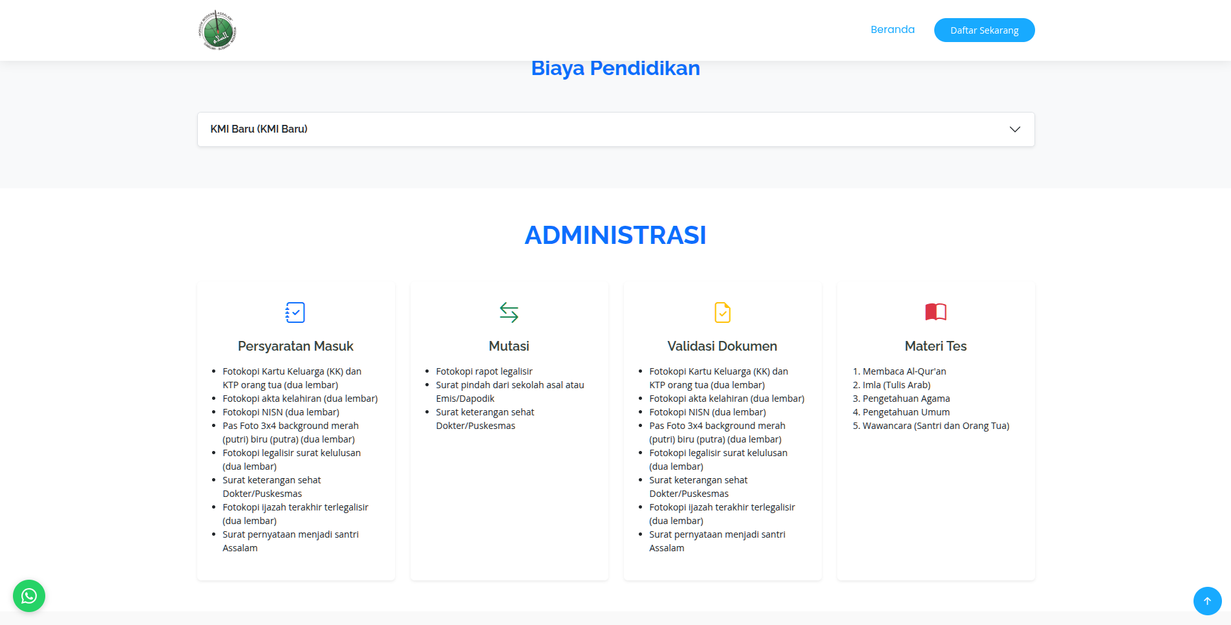Go to the Beranda menu link

click(892, 30)
